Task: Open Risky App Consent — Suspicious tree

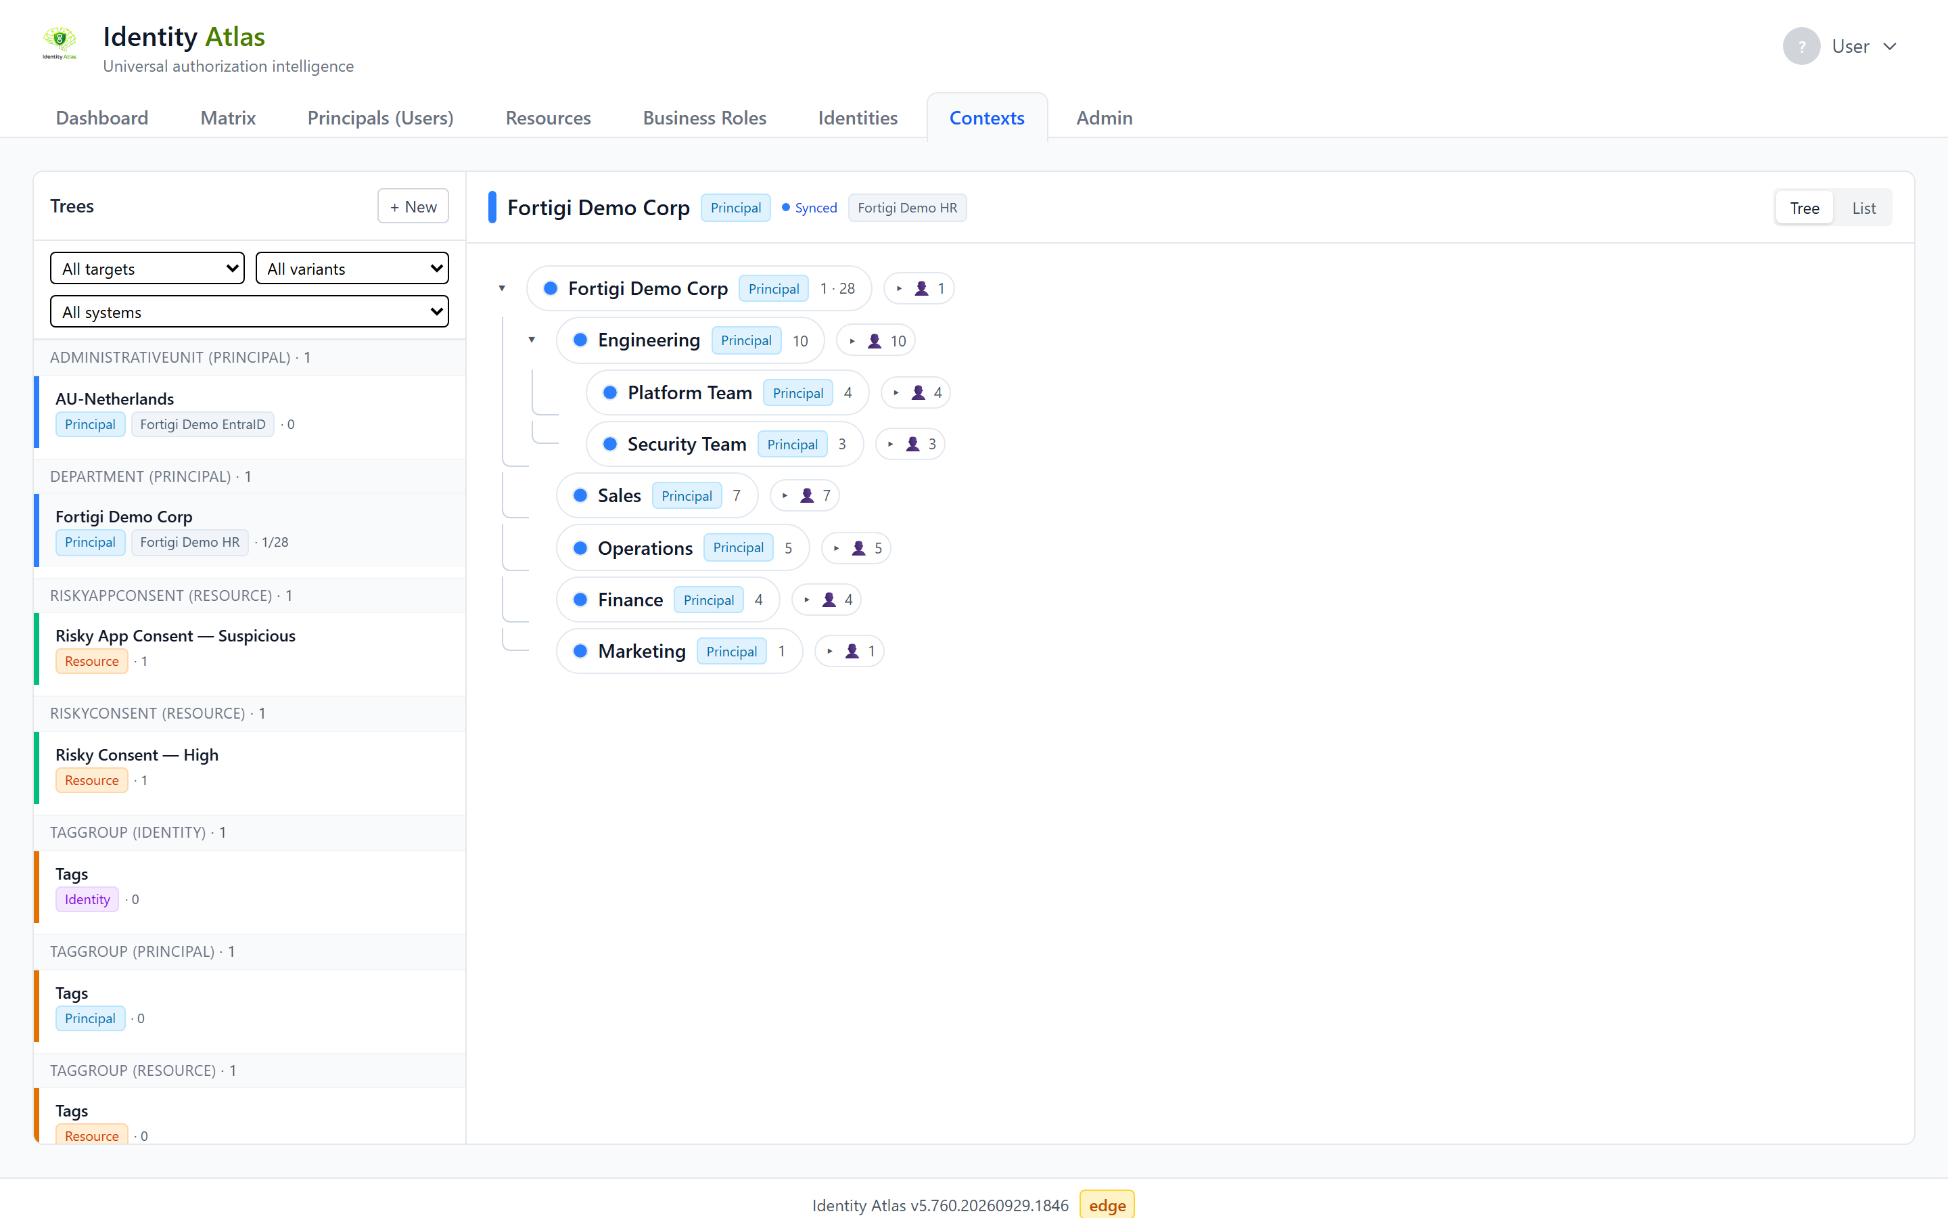Action: coord(250,648)
